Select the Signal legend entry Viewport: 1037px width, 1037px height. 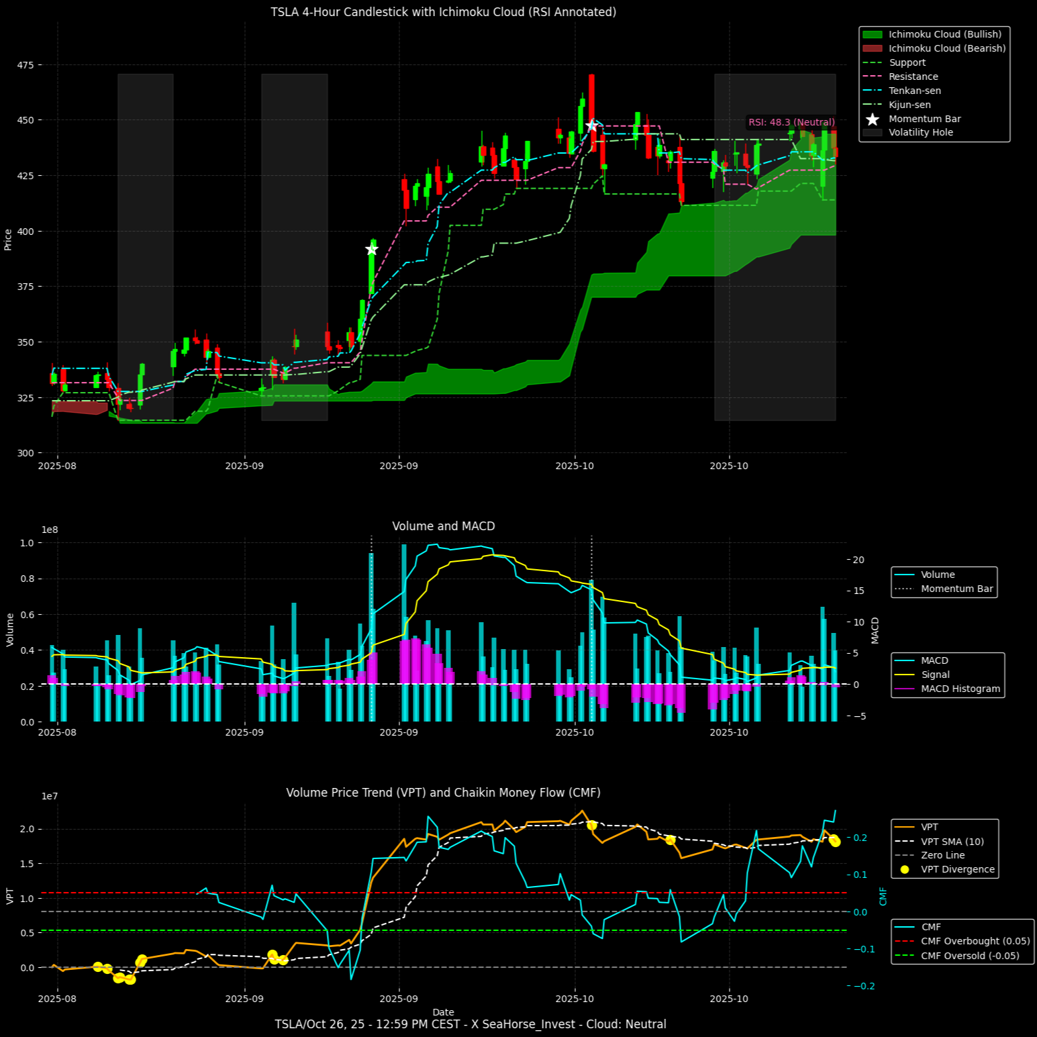tap(923, 675)
